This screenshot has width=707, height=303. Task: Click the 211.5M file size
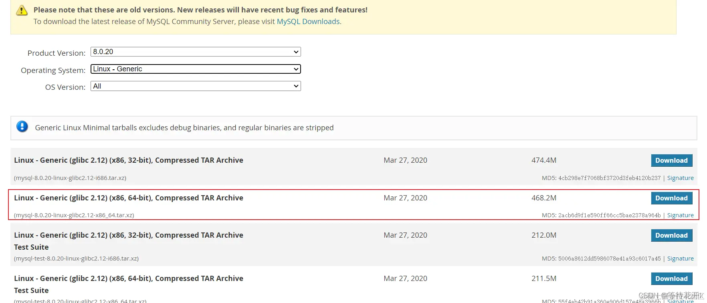tap(544, 278)
